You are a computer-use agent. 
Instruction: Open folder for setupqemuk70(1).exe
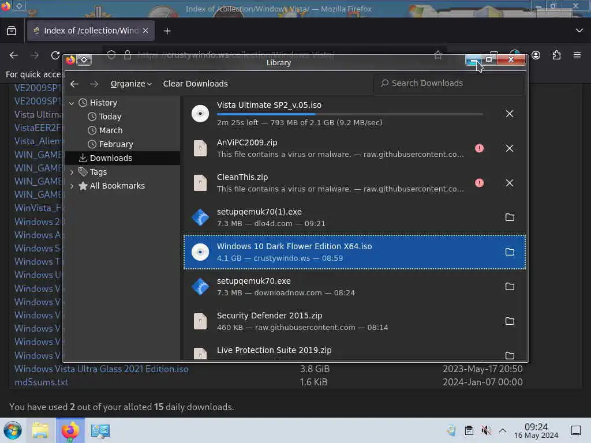[x=510, y=217]
